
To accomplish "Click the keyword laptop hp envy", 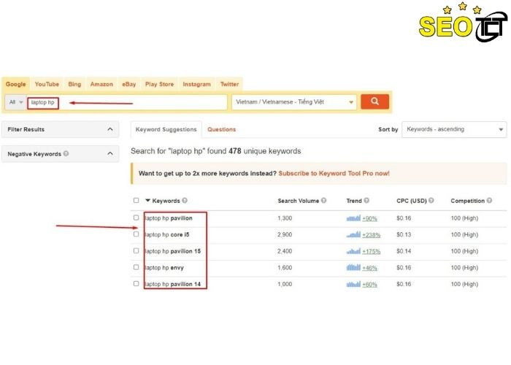I will pyautogui.click(x=164, y=268).
